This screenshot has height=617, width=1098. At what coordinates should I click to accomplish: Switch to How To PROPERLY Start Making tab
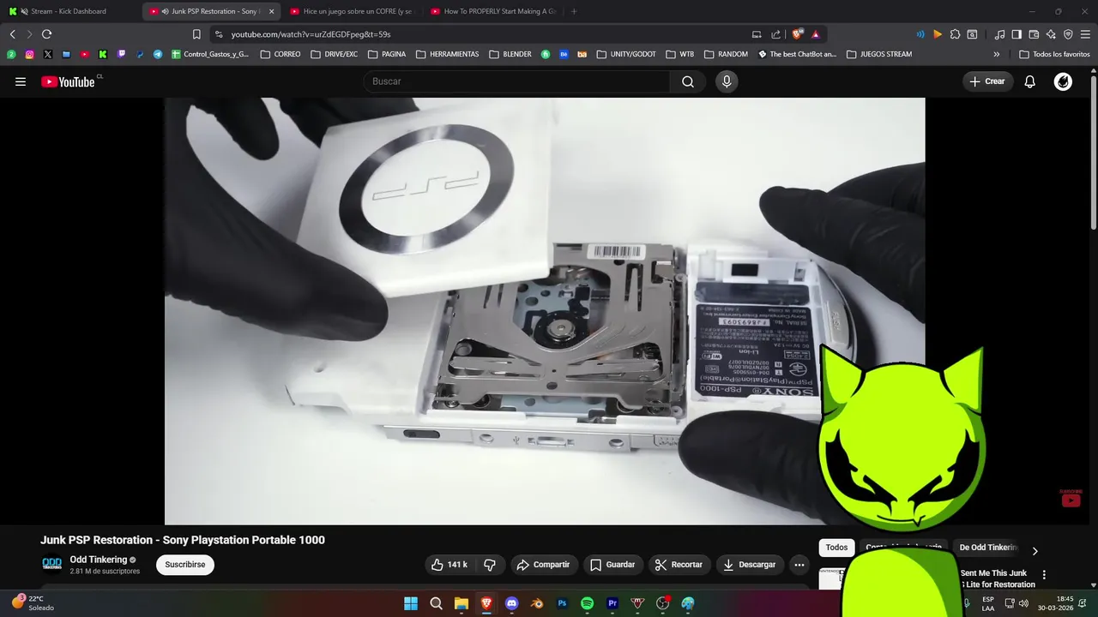point(493,11)
